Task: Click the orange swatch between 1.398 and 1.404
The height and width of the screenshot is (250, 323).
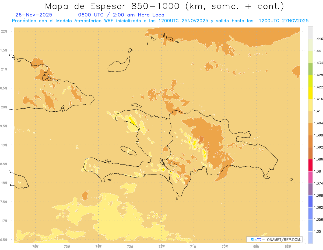Action: [x=310, y=129]
